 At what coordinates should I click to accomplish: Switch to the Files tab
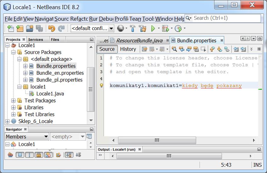[55, 40]
